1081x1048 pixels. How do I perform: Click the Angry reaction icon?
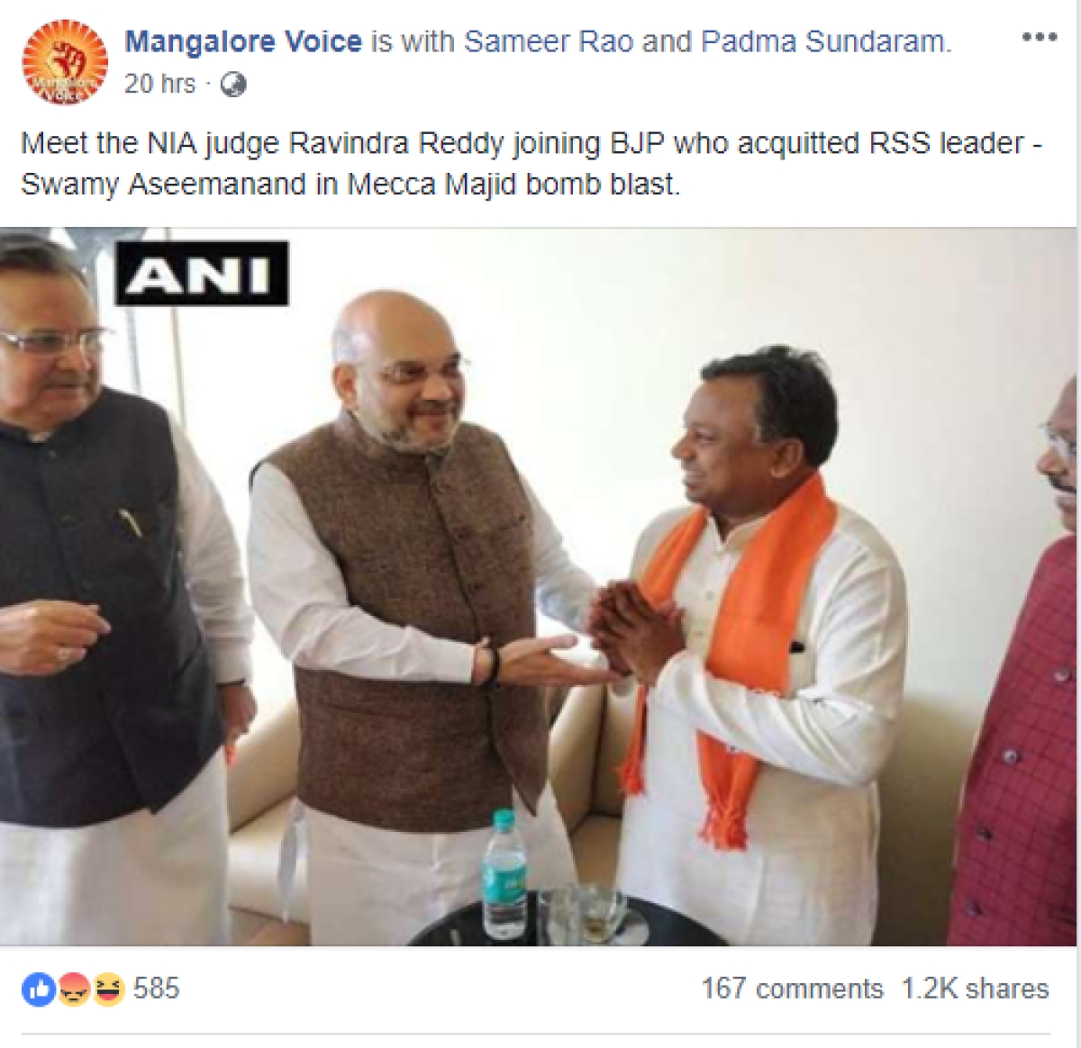point(73,989)
